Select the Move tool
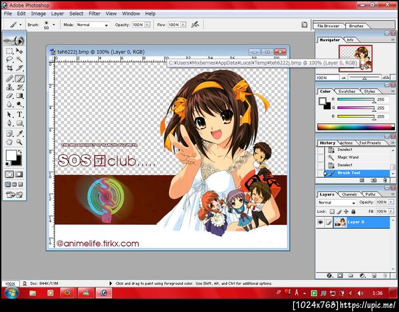The height and width of the screenshot is (312, 399). [x=19, y=51]
